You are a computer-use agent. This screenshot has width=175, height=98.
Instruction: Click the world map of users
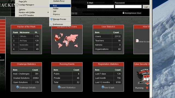tap(67, 41)
